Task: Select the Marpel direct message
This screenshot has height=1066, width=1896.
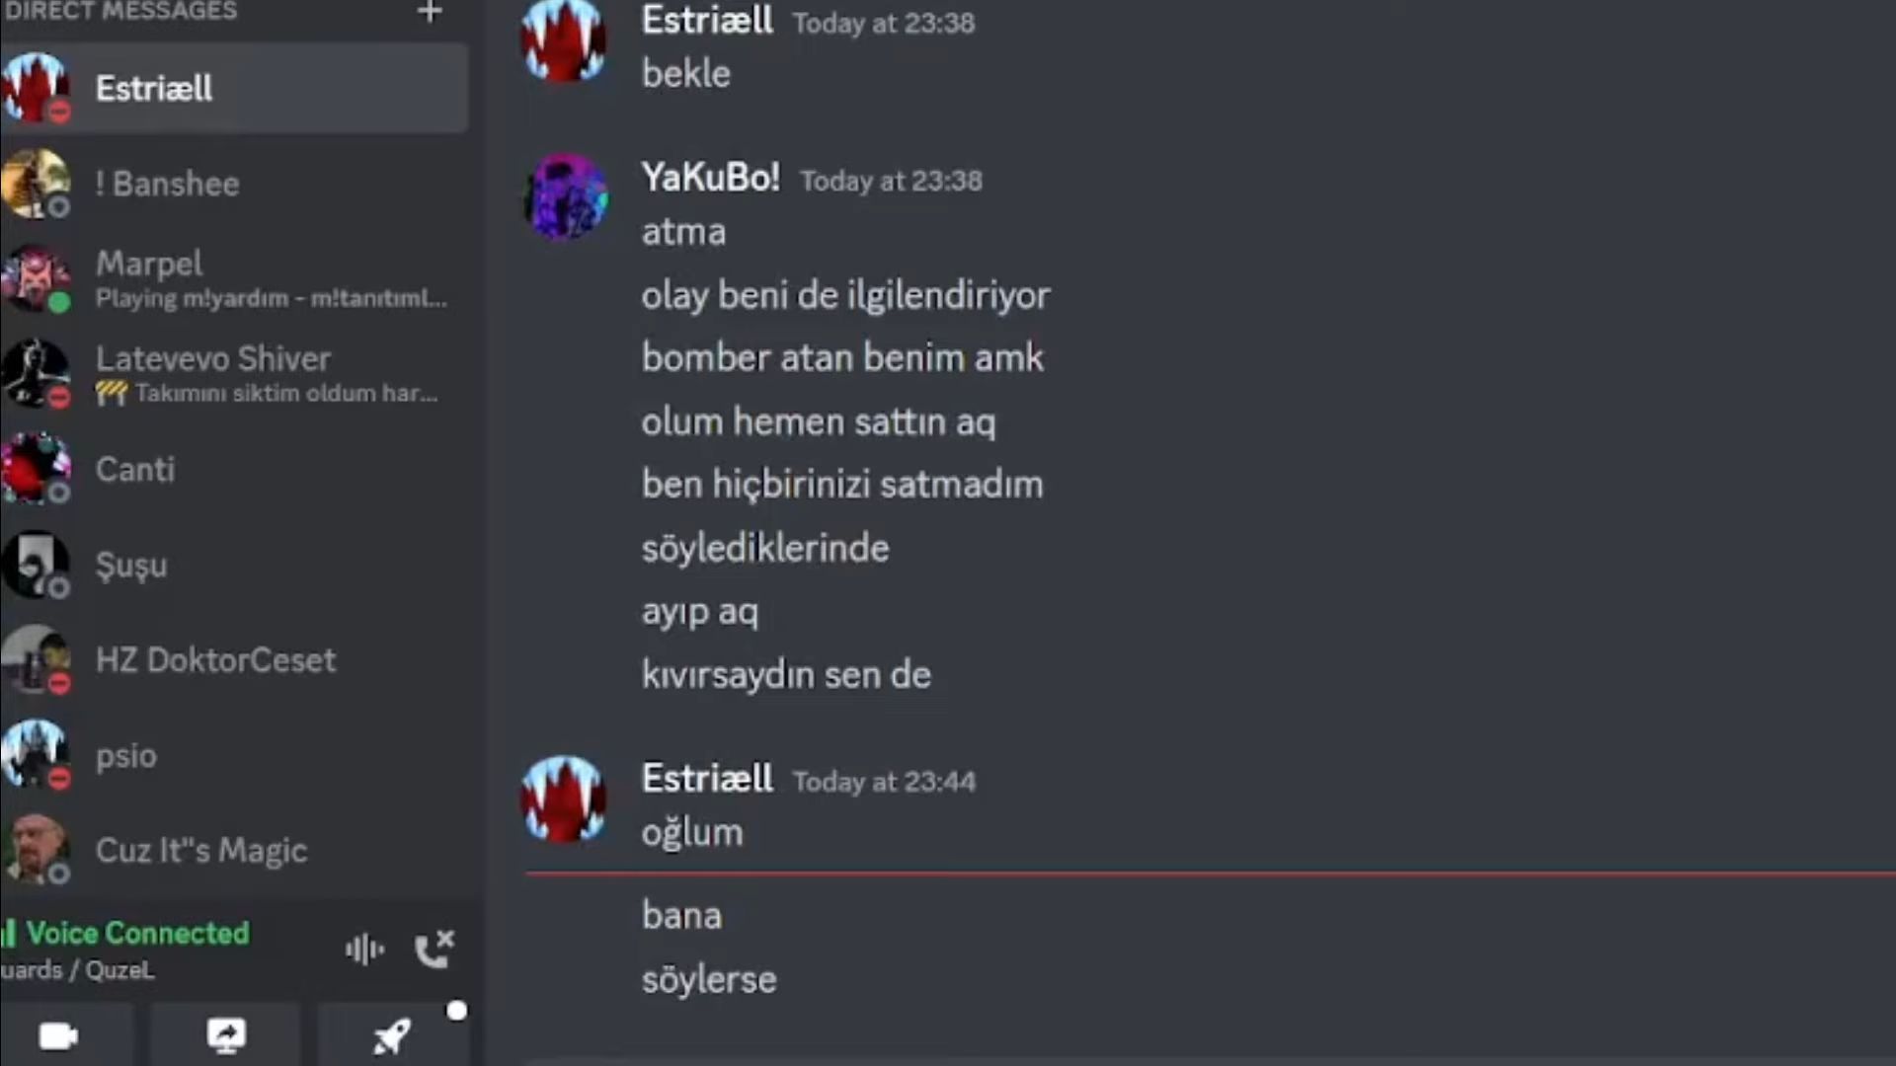Action: pos(149,264)
